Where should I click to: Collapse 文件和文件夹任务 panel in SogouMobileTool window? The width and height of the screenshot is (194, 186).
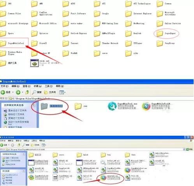tap(34, 105)
